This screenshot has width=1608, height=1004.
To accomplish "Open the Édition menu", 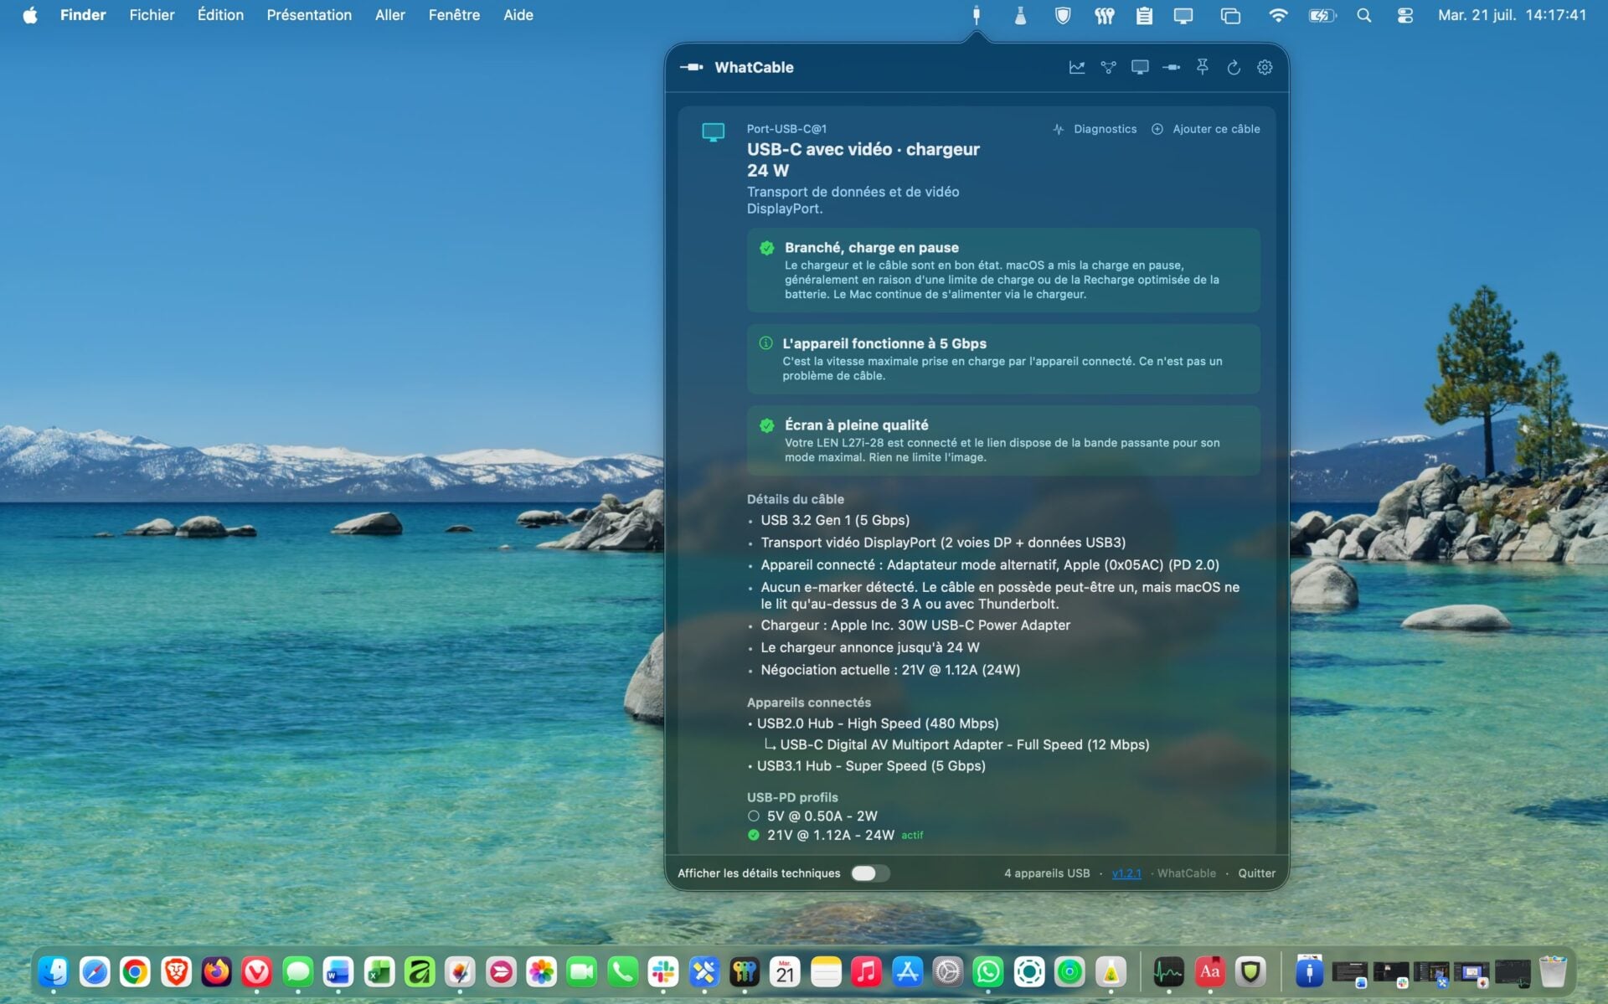I will tap(220, 15).
